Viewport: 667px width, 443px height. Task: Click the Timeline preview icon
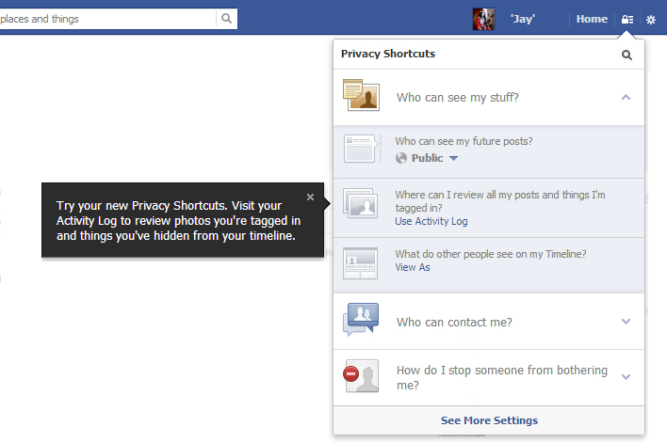[x=361, y=263]
